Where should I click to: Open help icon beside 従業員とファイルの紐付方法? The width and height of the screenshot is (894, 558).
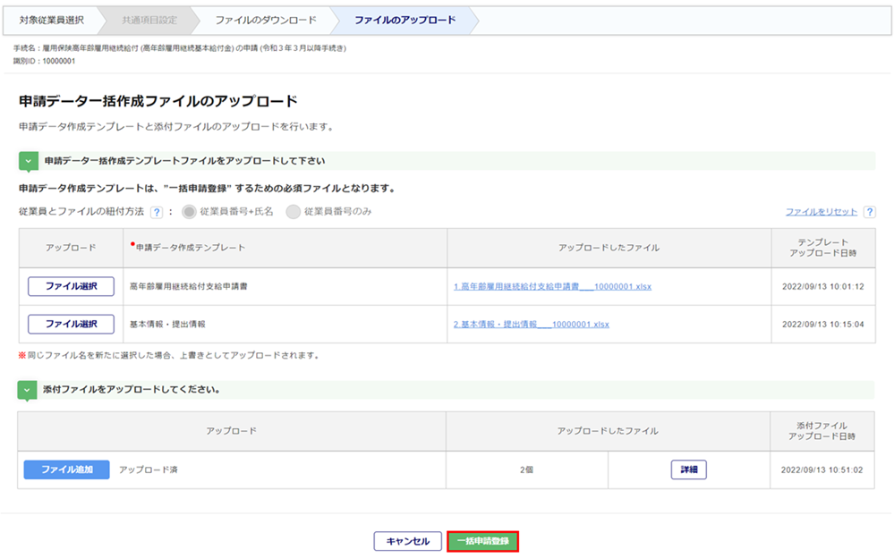click(156, 212)
